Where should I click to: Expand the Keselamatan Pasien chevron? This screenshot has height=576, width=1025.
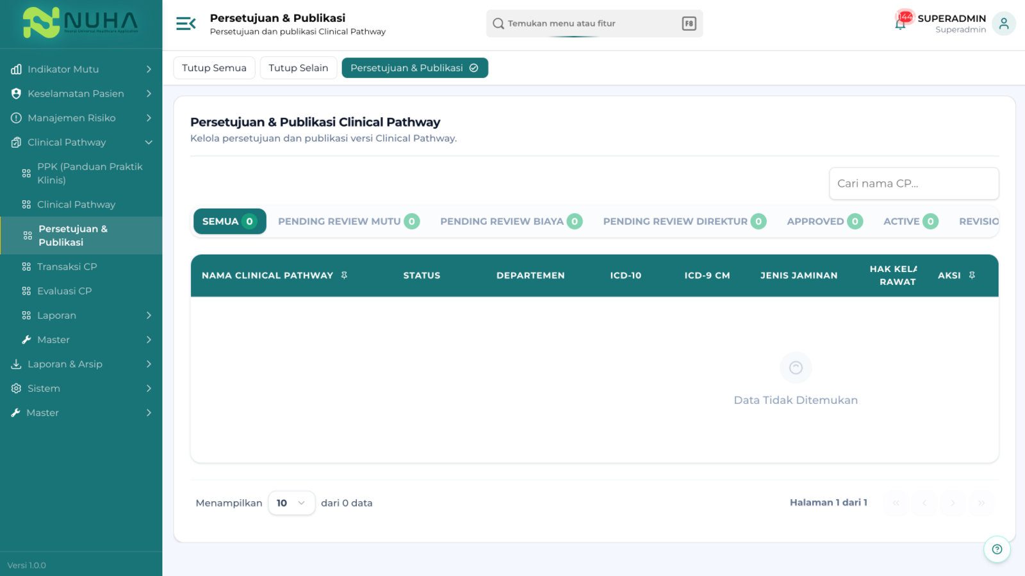[149, 93]
